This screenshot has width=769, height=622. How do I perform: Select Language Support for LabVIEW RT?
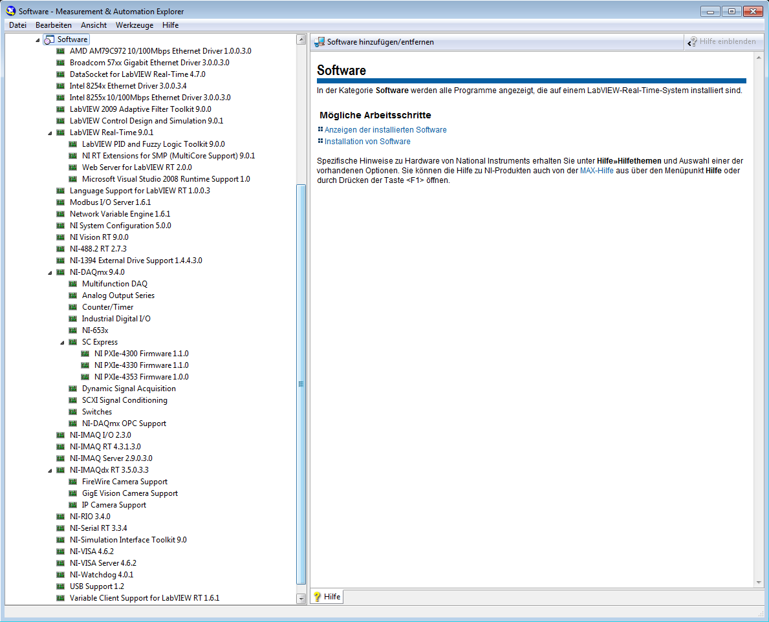click(140, 191)
